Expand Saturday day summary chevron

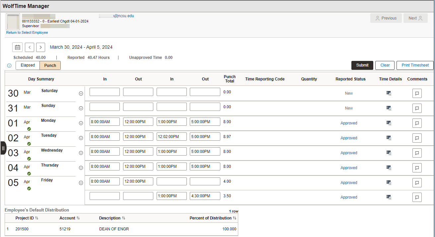click(81, 94)
